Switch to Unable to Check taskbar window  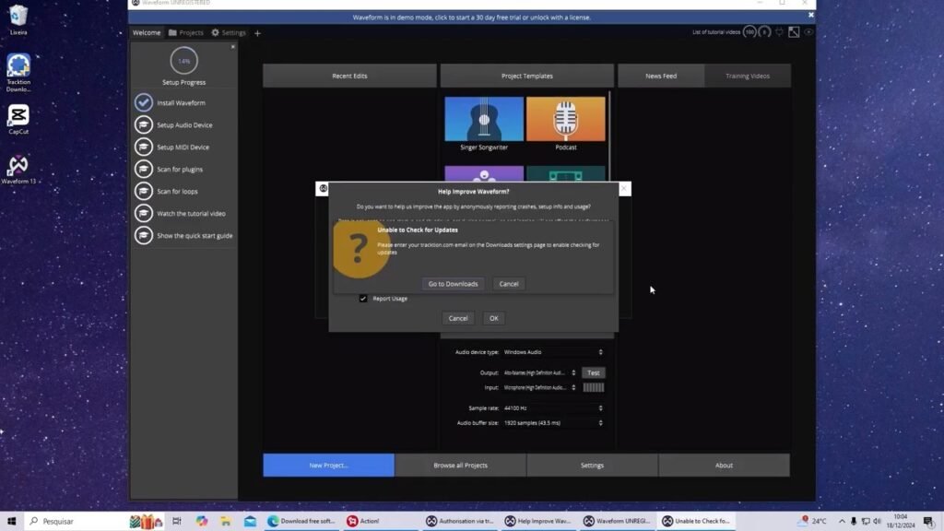pos(697,521)
